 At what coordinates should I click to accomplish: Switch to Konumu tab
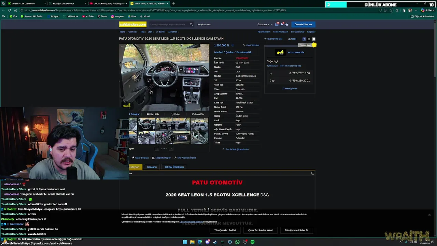pos(152,167)
